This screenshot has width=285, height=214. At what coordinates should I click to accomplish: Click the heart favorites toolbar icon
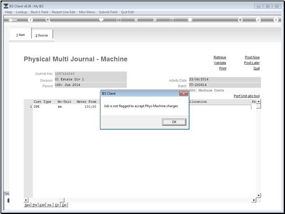(x=101, y=19)
